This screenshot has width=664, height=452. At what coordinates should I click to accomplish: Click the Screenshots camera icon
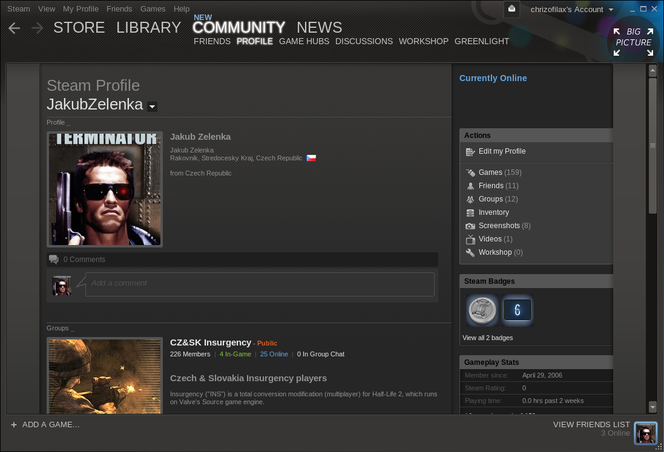pyautogui.click(x=470, y=226)
